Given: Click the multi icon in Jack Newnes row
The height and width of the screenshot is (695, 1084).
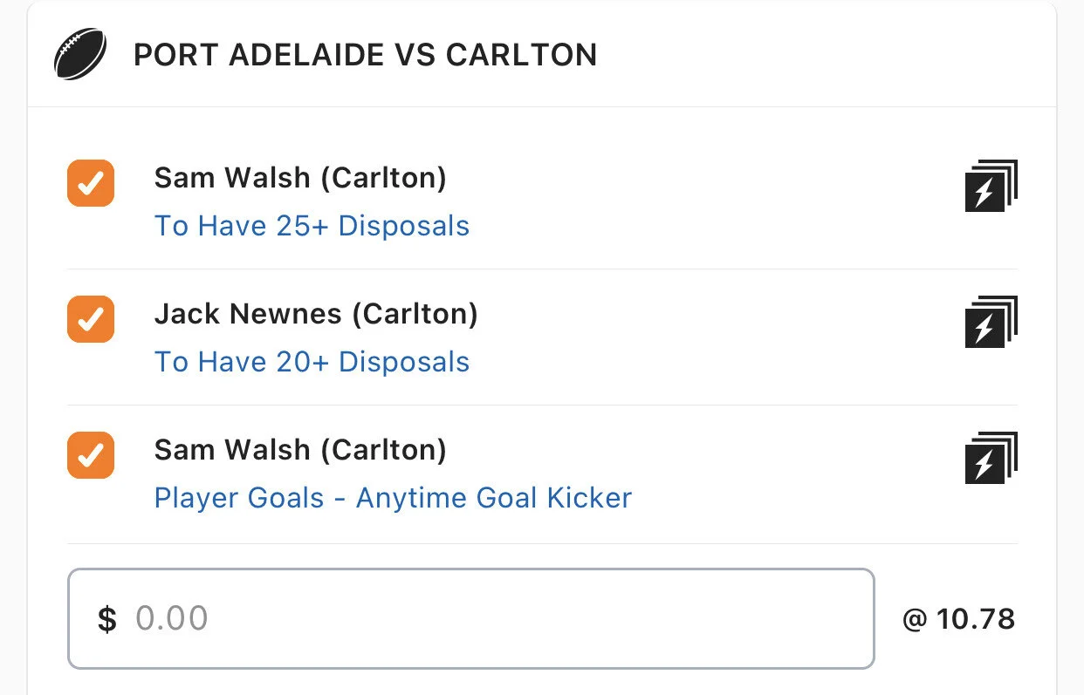Looking at the screenshot, I should [x=991, y=322].
